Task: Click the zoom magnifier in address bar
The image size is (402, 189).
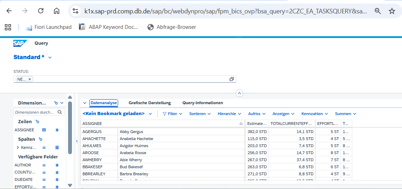Action: [378, 11]
